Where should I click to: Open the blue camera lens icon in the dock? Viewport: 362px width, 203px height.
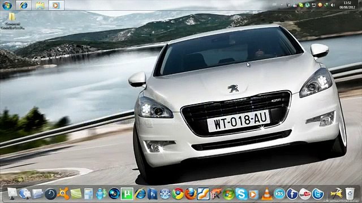pyautogui.click(x=114, y=194)
